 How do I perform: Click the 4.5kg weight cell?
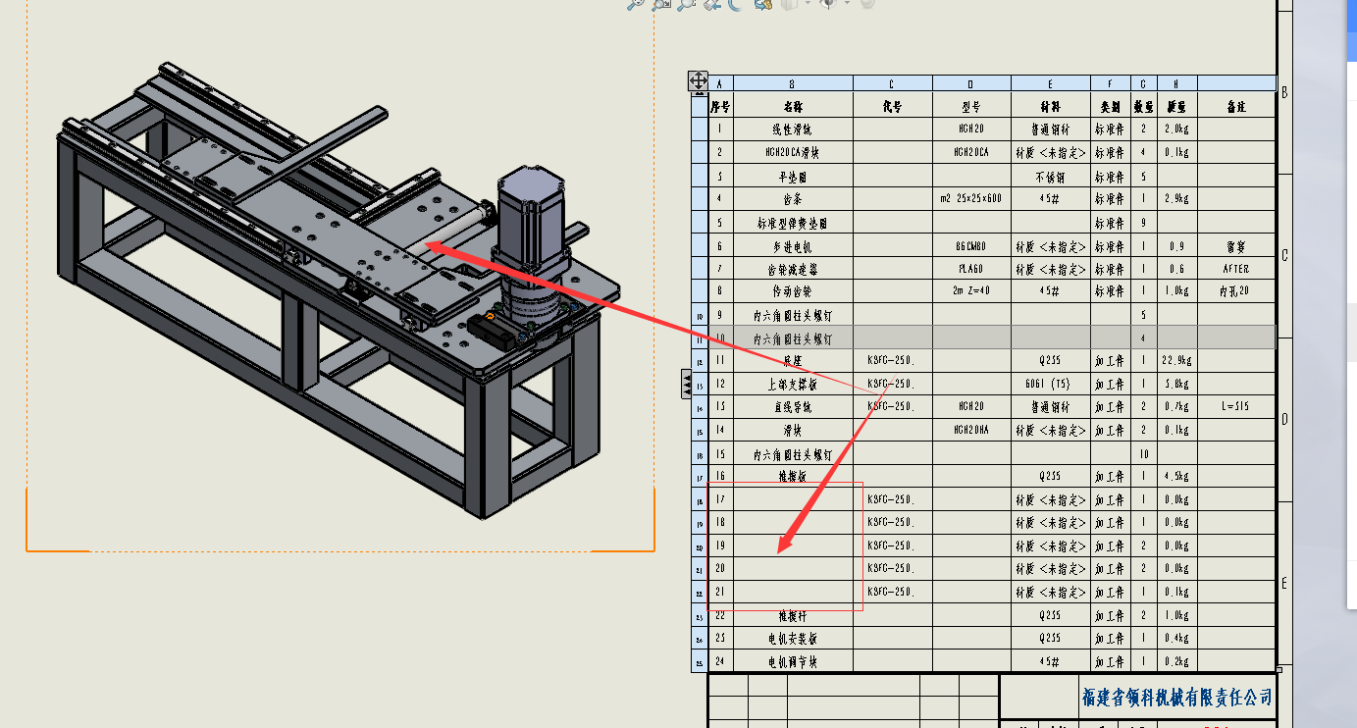pos(1177,478)
